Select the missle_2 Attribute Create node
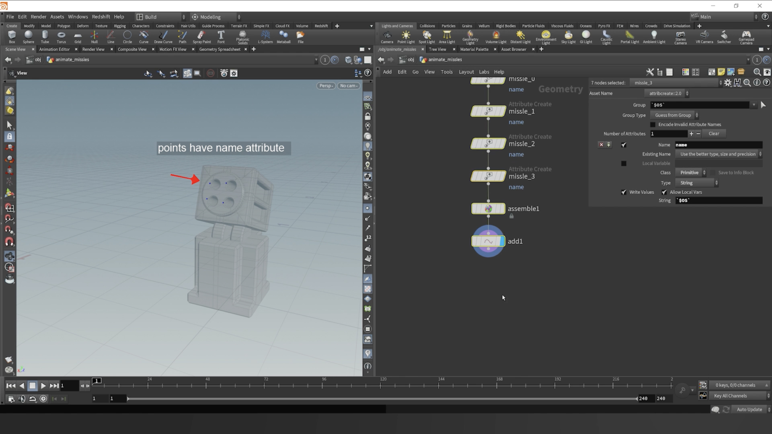Screen dimensions: 772x434 488,143
